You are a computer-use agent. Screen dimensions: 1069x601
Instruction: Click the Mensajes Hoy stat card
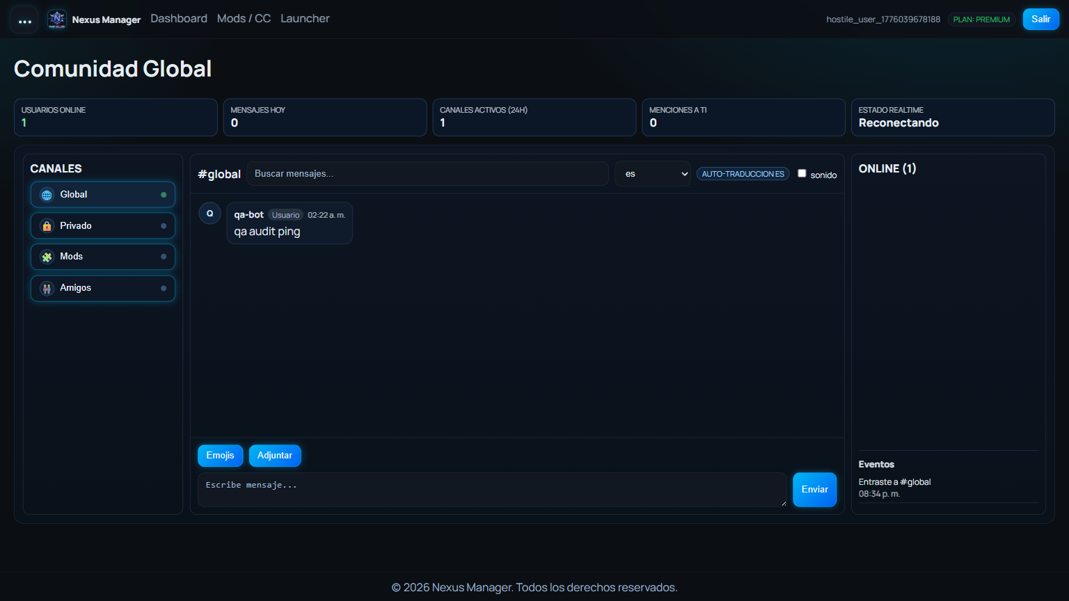325,118
